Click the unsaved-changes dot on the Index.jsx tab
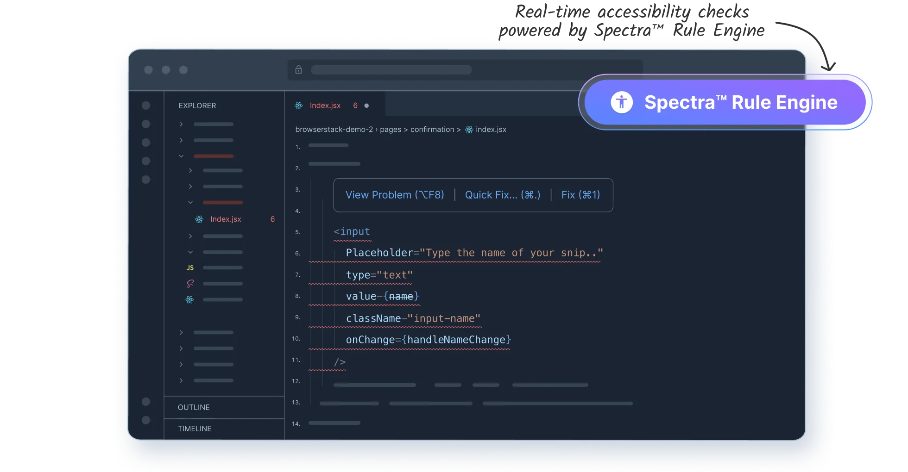The height and width of the screenshot is (472, 908). coord(366,105)
